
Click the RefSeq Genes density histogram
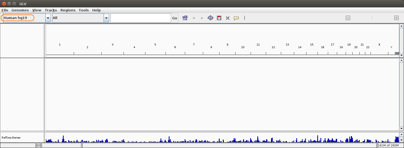[x=222, y=139]
